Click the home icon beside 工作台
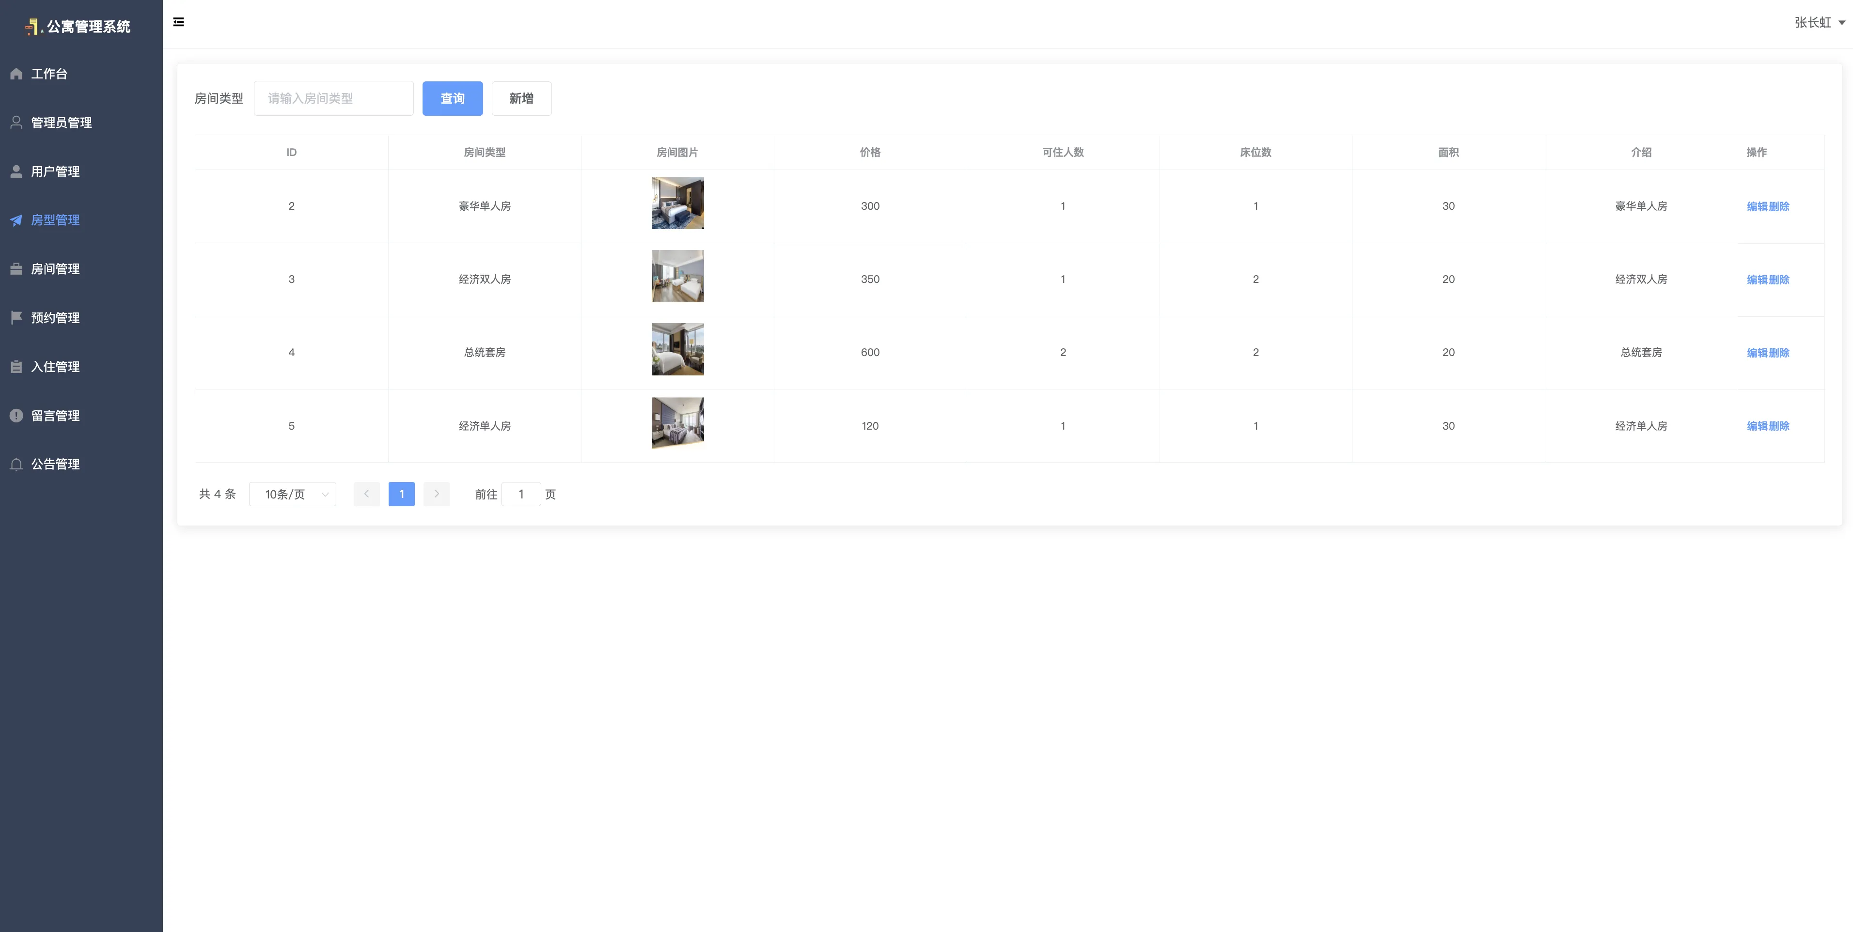This screenshot has width=1853, height=932. pos(16,74)
